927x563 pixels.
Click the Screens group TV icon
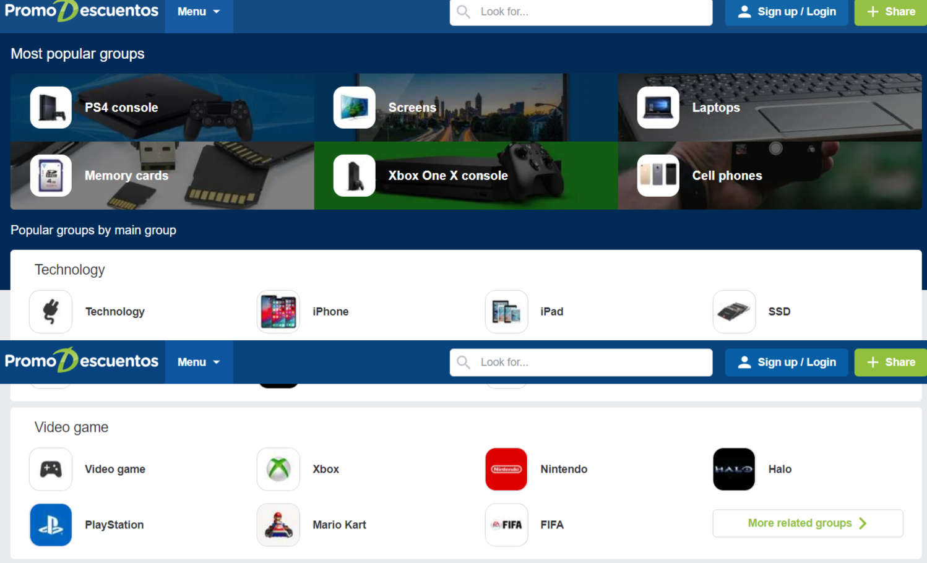tap(354, 108)
